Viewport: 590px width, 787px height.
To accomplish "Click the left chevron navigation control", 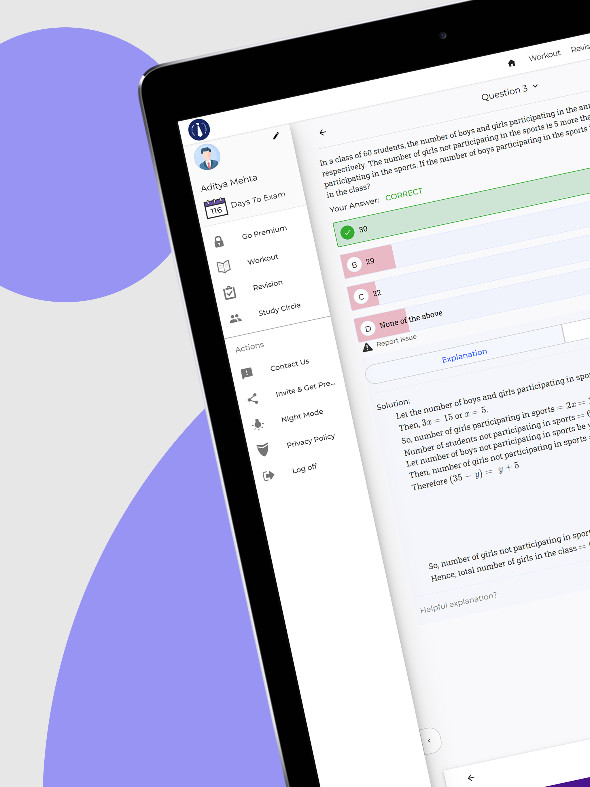I will 430,741.
